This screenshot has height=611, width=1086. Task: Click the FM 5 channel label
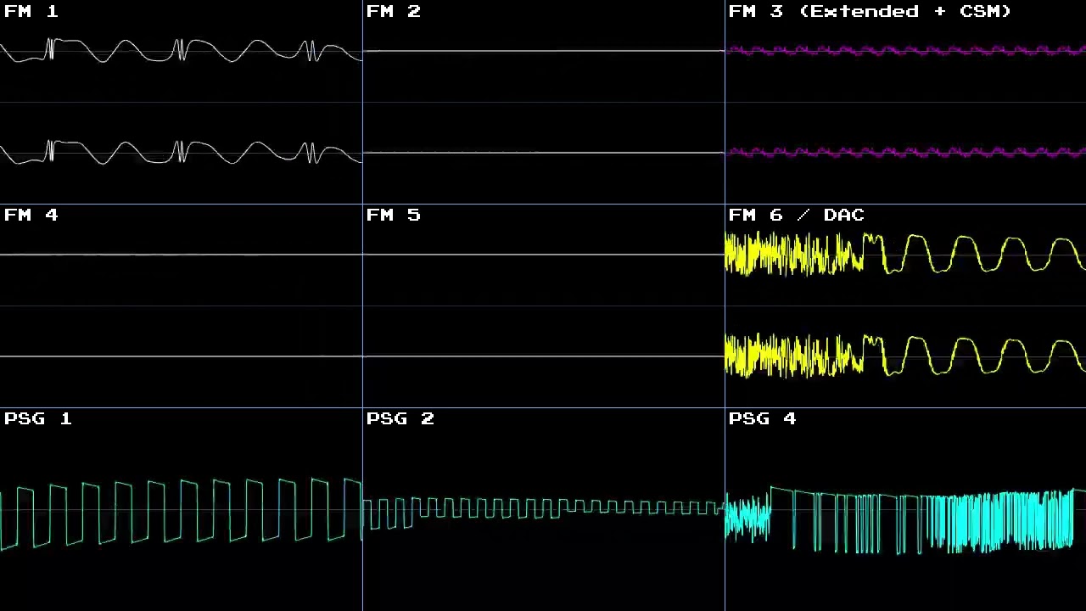tap(394, 215)
